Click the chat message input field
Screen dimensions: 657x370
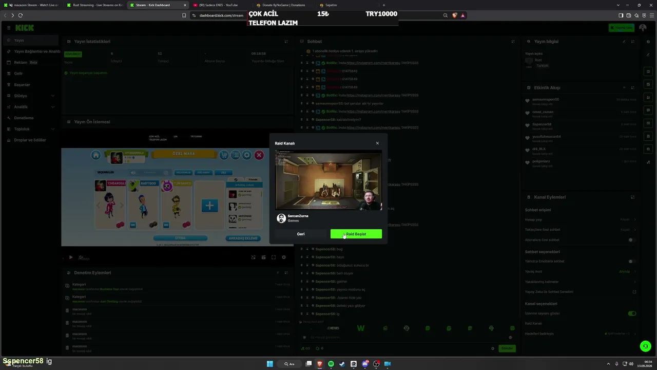(x=407, y=337)
